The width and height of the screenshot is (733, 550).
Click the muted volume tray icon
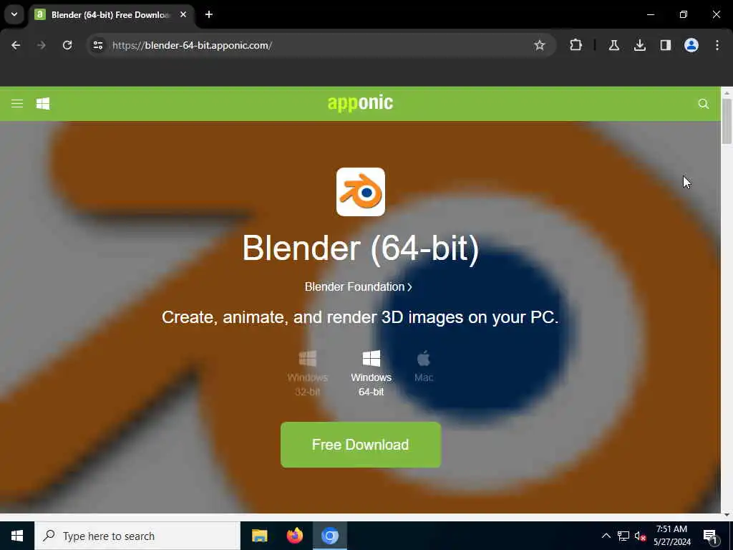(640, 536)
